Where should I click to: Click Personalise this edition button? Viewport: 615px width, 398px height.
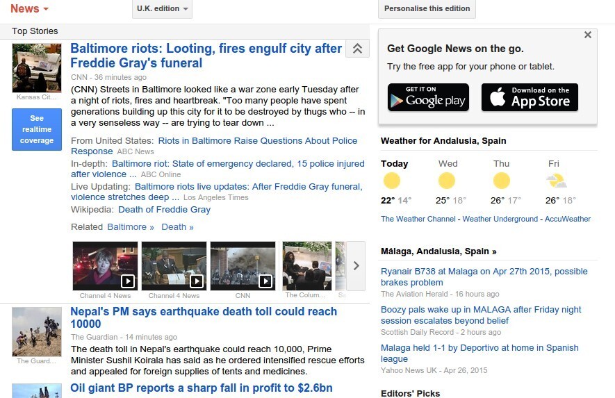tap(427, 8)
